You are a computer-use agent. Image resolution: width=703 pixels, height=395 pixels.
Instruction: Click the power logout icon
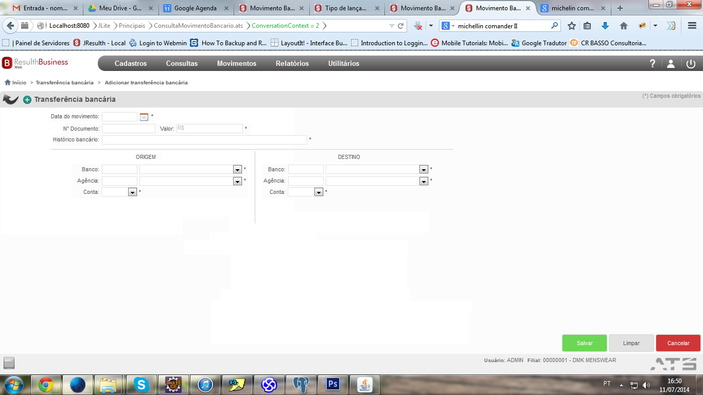click(691, 64)
